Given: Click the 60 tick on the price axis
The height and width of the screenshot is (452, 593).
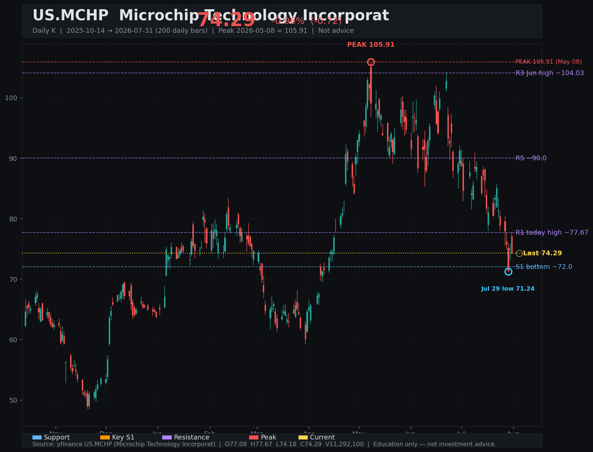Looking at the screenshot, I should (13, 340).
